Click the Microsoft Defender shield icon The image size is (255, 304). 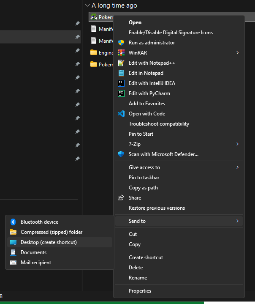tap(121, 154)
